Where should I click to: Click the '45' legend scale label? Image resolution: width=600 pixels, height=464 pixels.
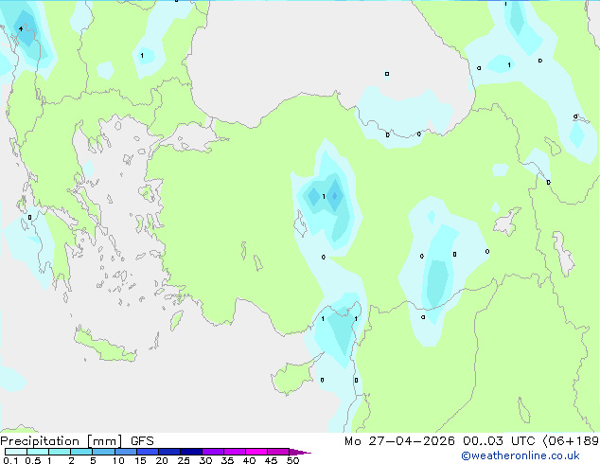pos(271,460)
